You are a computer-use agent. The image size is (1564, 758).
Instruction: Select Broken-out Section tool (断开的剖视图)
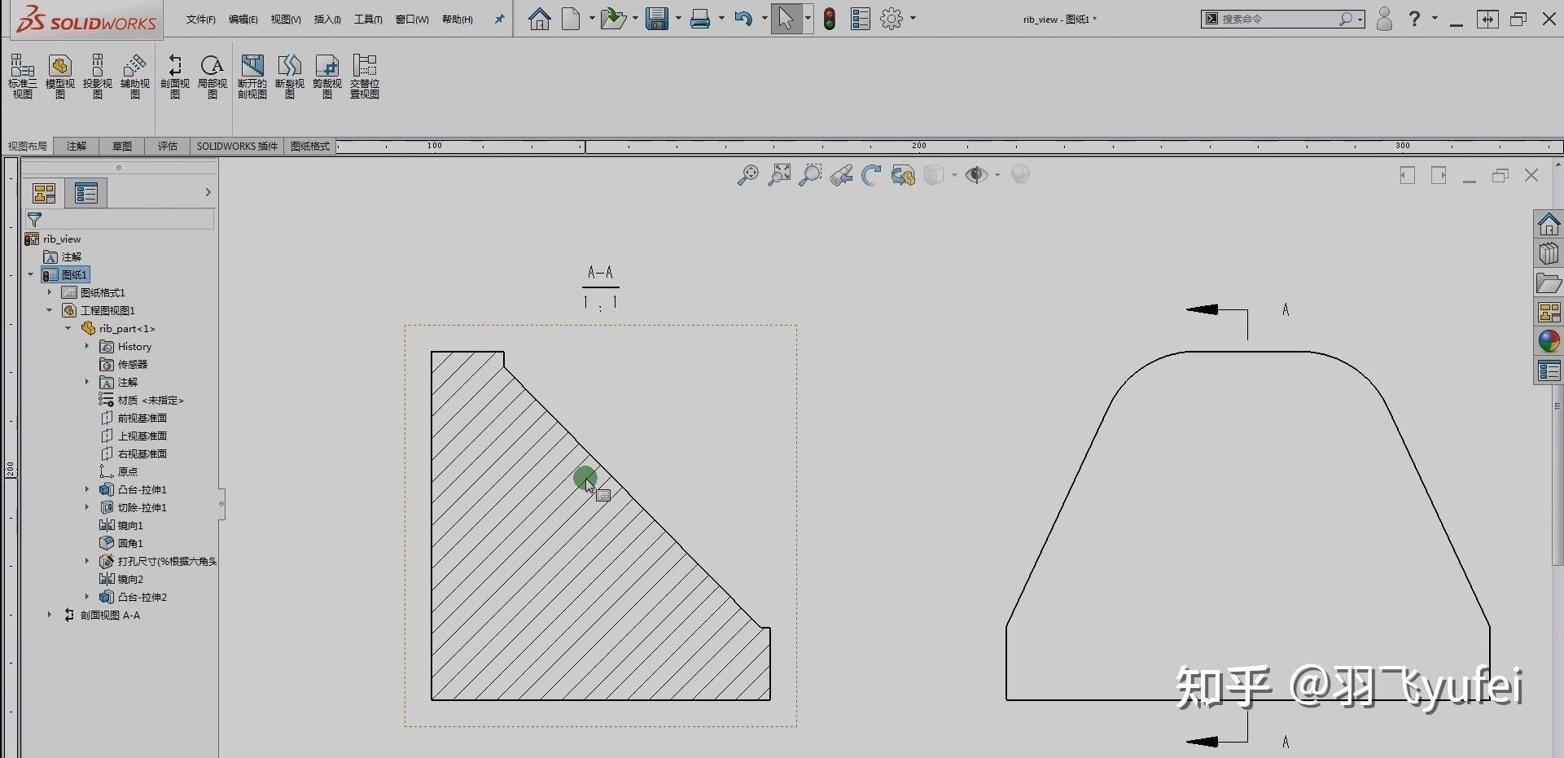(x=252, y=77)
